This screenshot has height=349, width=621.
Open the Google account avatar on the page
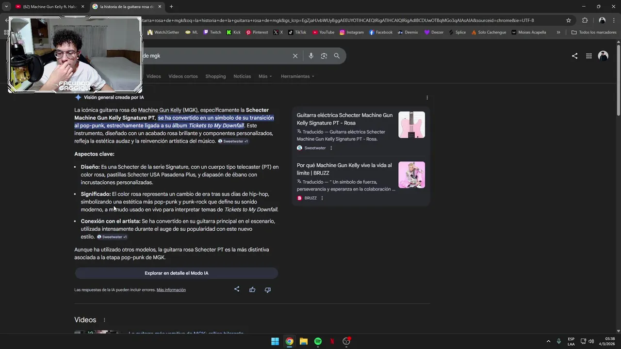[x=603, y=56]
